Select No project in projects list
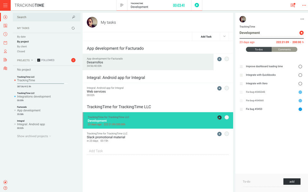The image size is (308, 192). (x=24, y=69)
